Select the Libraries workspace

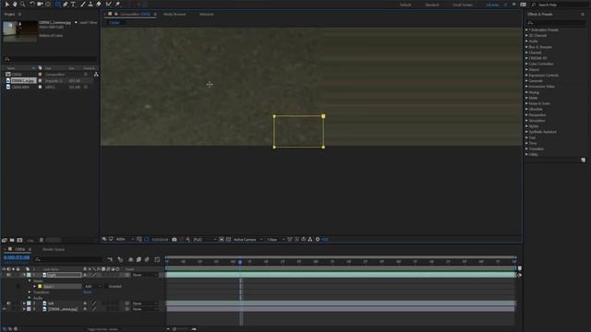492,5
